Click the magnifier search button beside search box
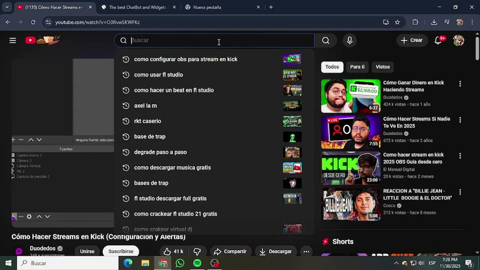This screenshot has height=270, width=480. [x=325, y=40]
